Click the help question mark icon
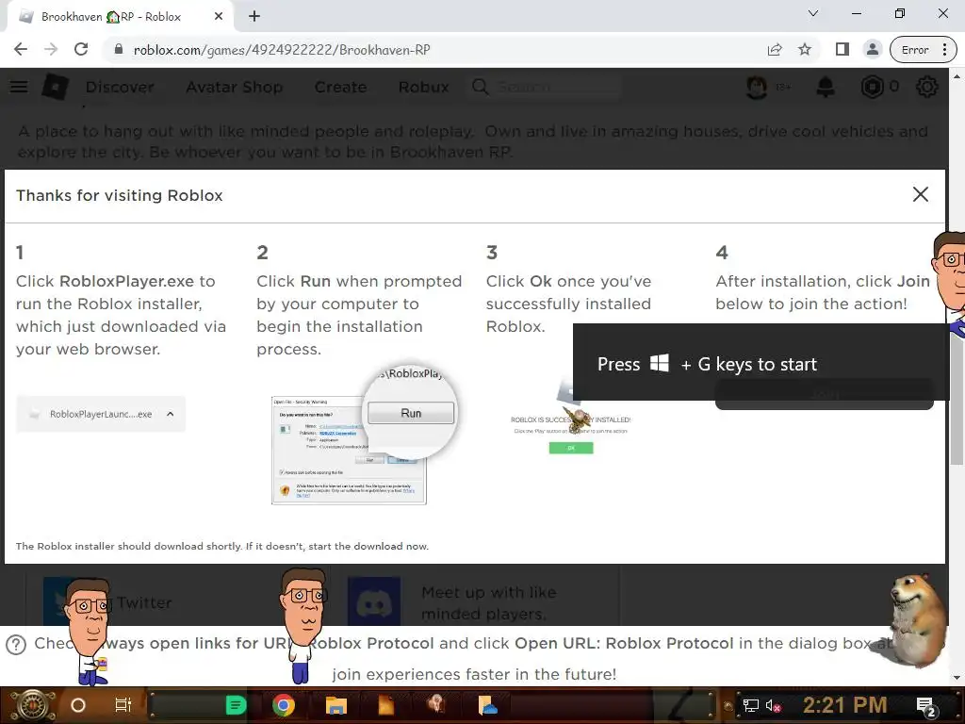 click(x=16, y=645)
